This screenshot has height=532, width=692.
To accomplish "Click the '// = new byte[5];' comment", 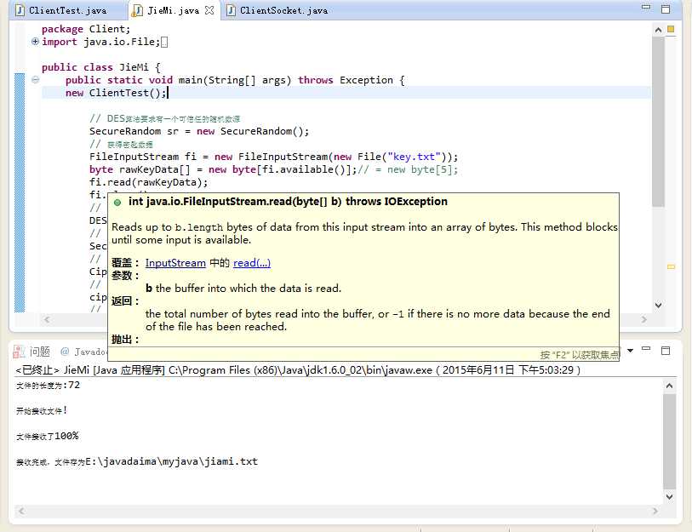I will [408, 169].
